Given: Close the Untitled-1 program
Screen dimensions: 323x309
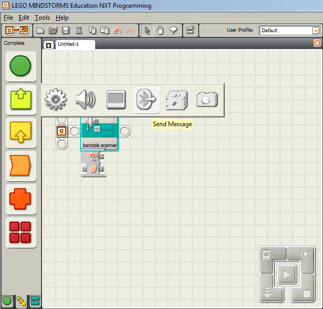Looking at the screenshot, I should 317,44.
